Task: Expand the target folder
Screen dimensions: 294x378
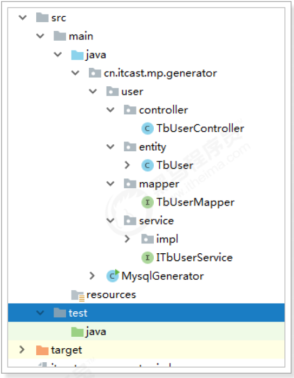Action: point(22,350)
